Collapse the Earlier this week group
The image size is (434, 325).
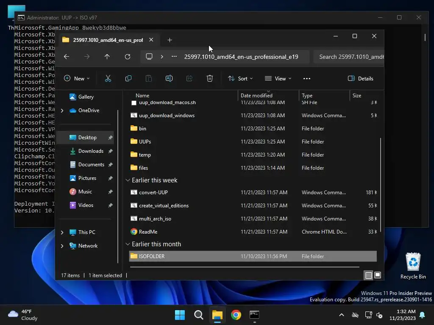[128, 180]
